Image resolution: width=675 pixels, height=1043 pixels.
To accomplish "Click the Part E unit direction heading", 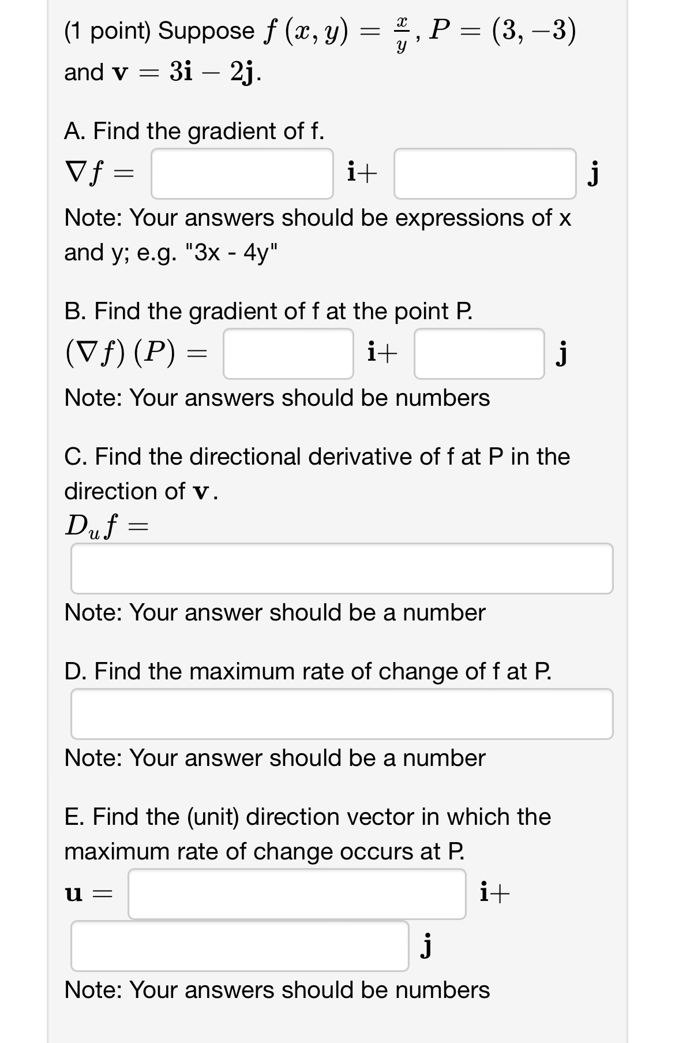I will click(x=306, y=816).
